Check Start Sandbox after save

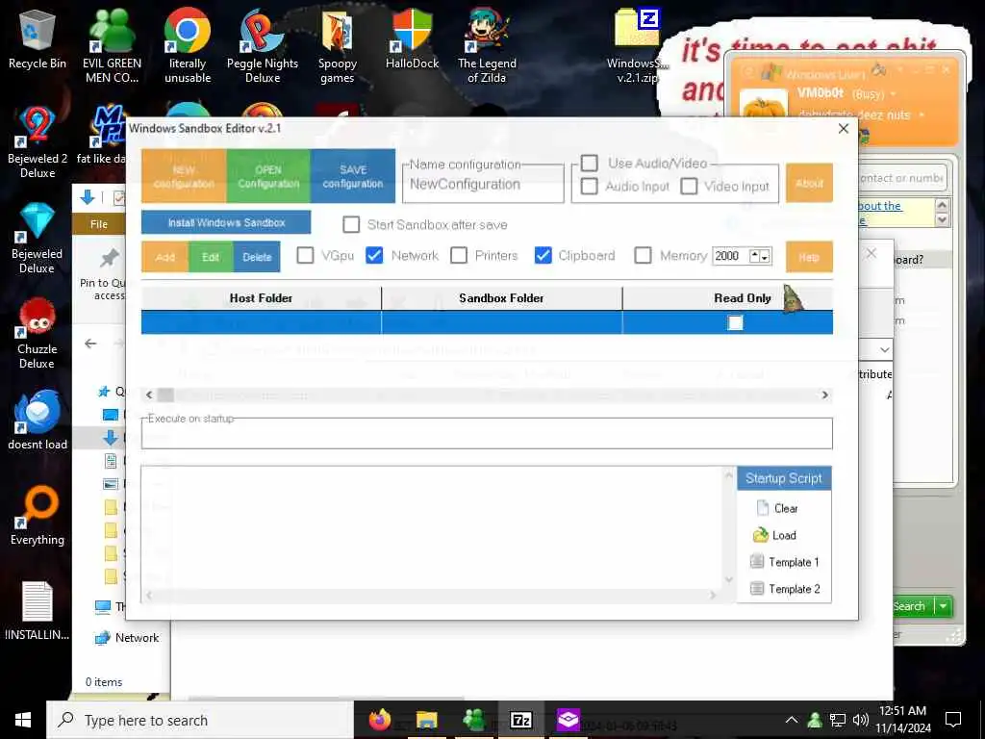[351, 224]
